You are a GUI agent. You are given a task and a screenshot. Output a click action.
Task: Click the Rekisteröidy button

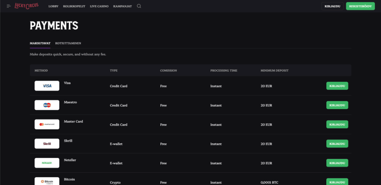(x=360, y=6)
